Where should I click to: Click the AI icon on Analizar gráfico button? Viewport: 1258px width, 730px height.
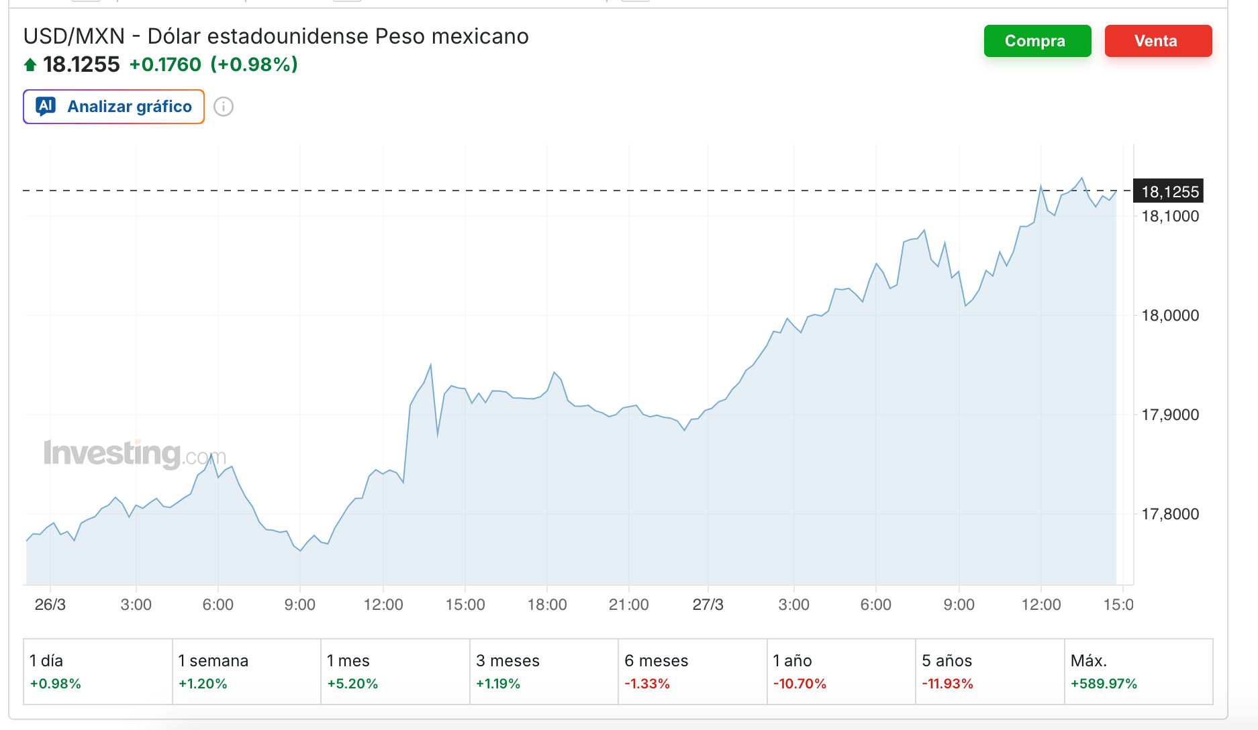45,106
